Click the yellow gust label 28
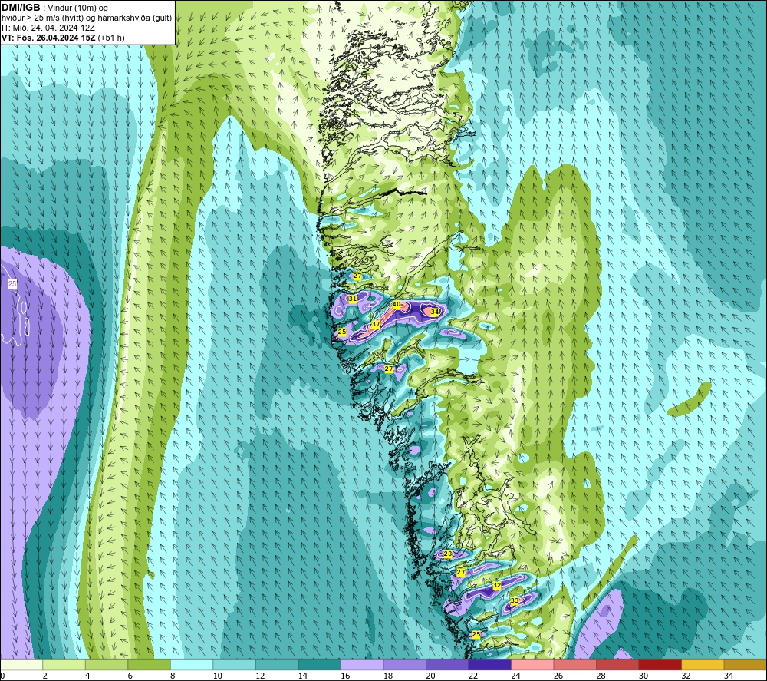 point(448,554)
